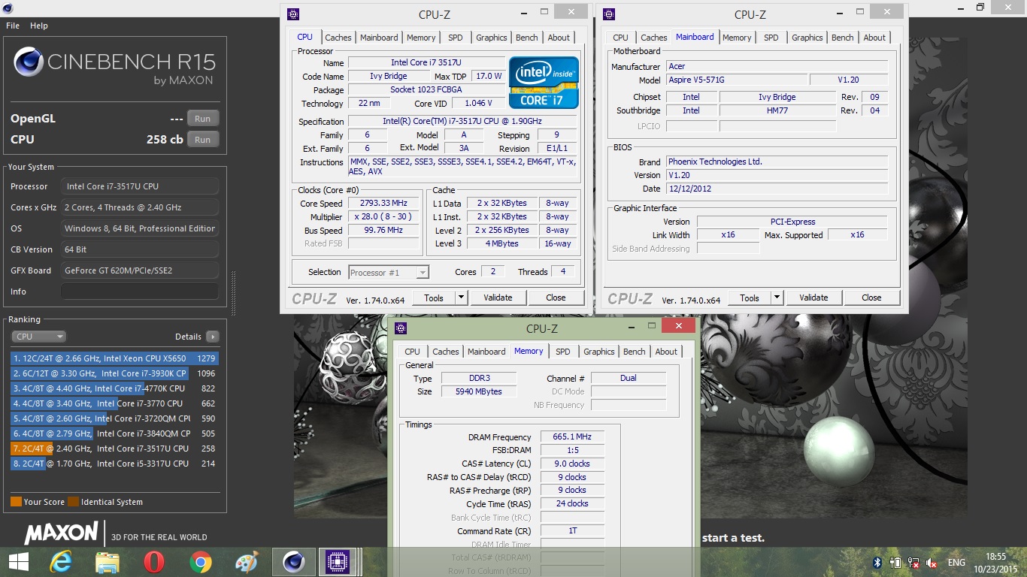This screenshot has width=1027, height=577.
Task: Open Bench tab in CPU-Z processor window
Action: pyautogui.click(x=526, y=38)
